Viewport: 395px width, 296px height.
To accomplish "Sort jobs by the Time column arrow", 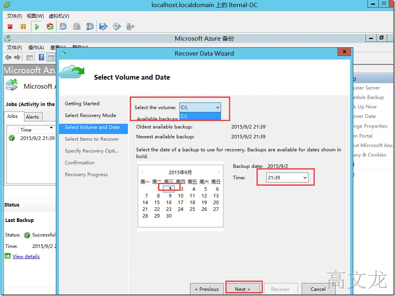I will pyautogui.click(x=52, y=128).
